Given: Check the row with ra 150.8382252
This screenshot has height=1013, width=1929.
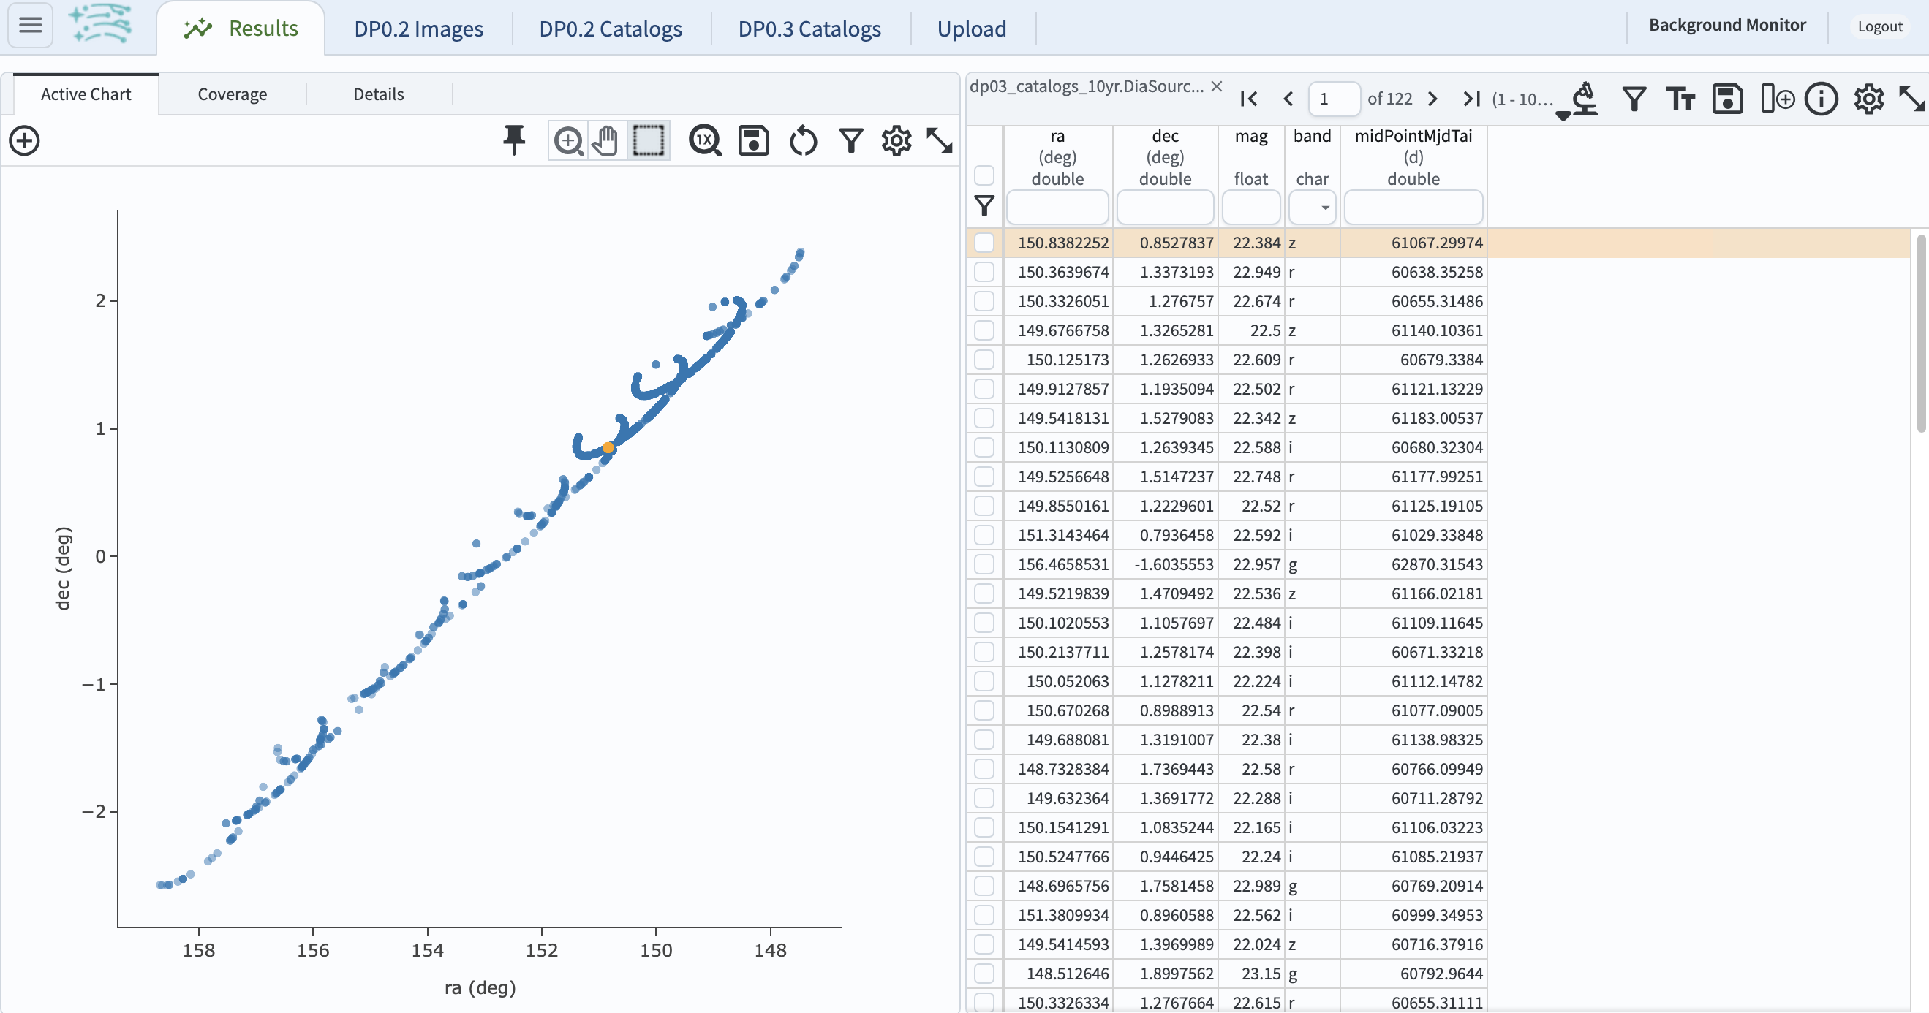Looking at the screenshot, I should point(984,243).
